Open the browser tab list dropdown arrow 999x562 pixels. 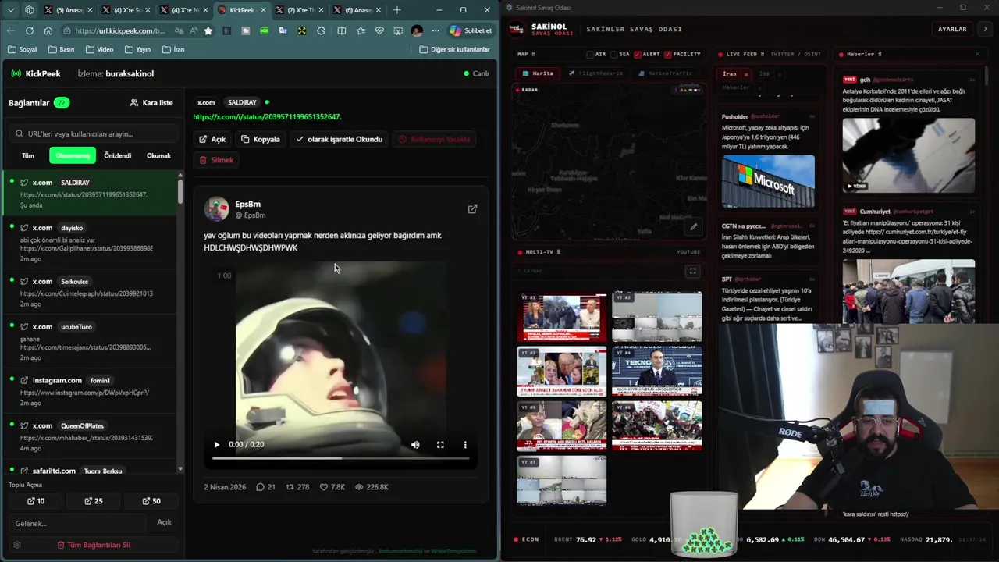(x=11, y=10)
